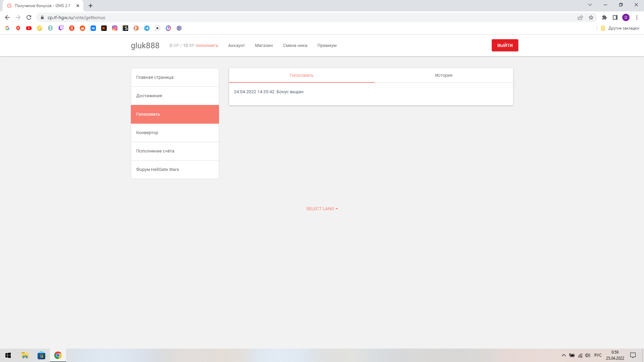Open the black orange-burst bookmark icon

point(104,28)
